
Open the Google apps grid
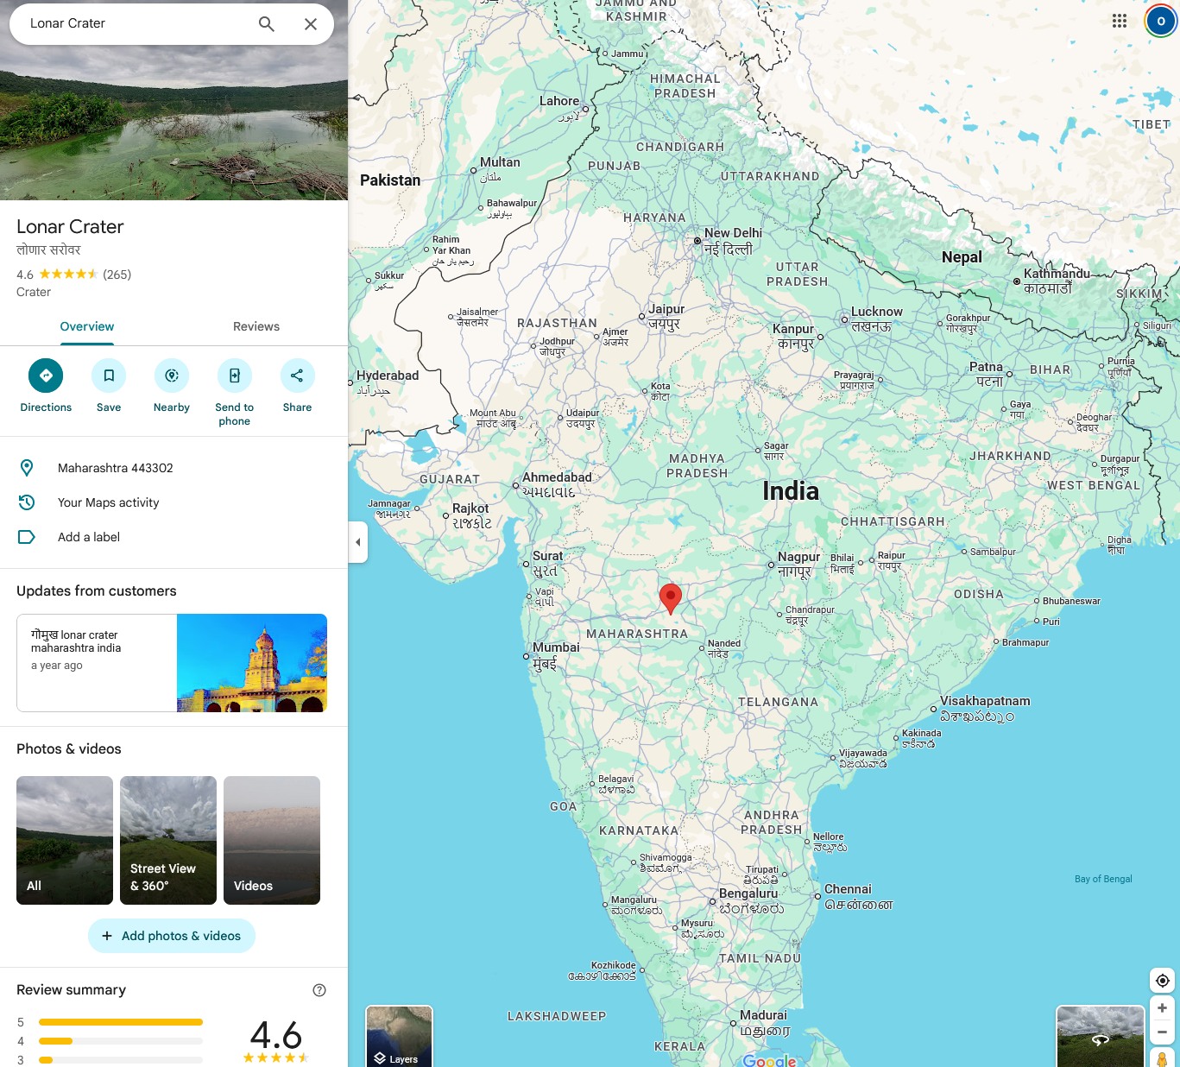[x=1120, y=21]
